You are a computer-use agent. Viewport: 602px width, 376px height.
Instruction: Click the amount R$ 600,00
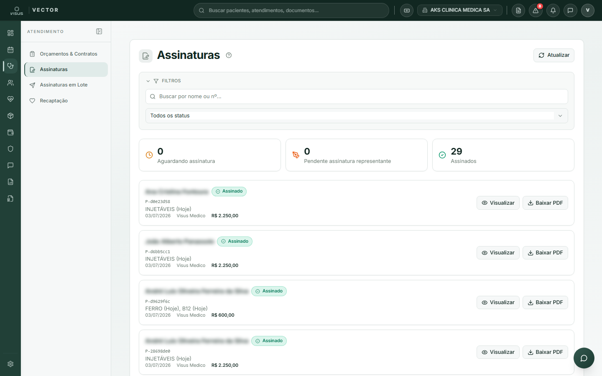pyautogui.click(x=223, y=315)
